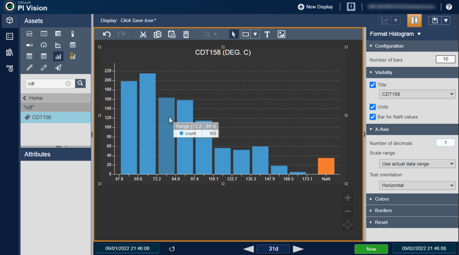This screenshot has width=459, height=255.
Task: Open the arrange order tool
Action: pos(207,34)
